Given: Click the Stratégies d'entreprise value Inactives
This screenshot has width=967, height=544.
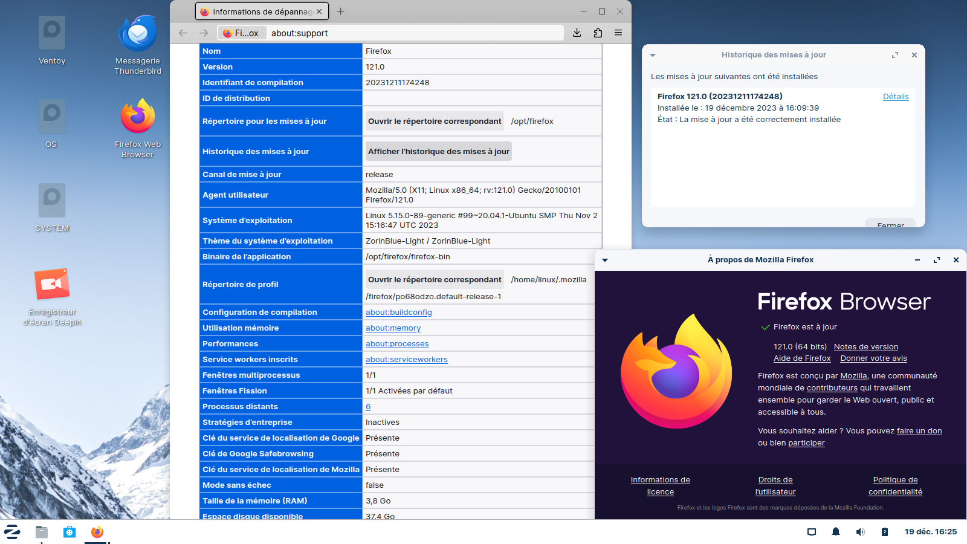Looking at the screenshot, I should pos(383,423).
